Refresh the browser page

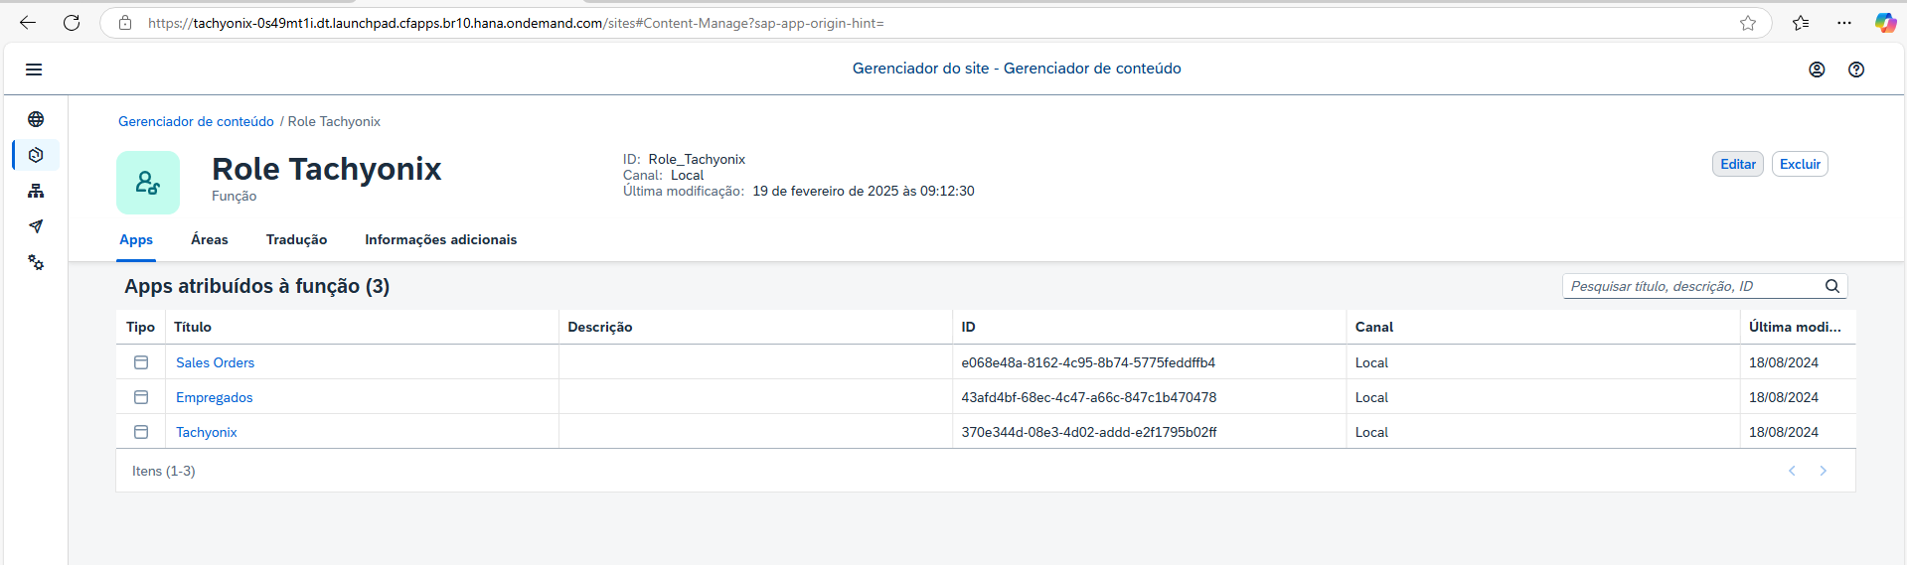coord(72,23)
